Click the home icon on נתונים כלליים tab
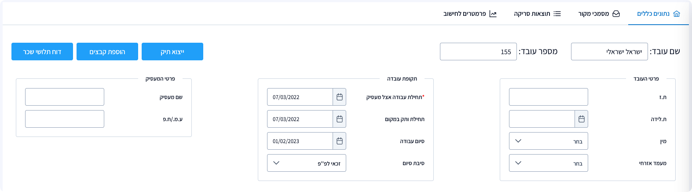 click(x=677, y=14)
